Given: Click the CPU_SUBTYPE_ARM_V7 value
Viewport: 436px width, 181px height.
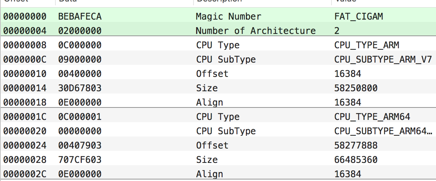Looking at the screenshot, I should (x=383, y=60).
